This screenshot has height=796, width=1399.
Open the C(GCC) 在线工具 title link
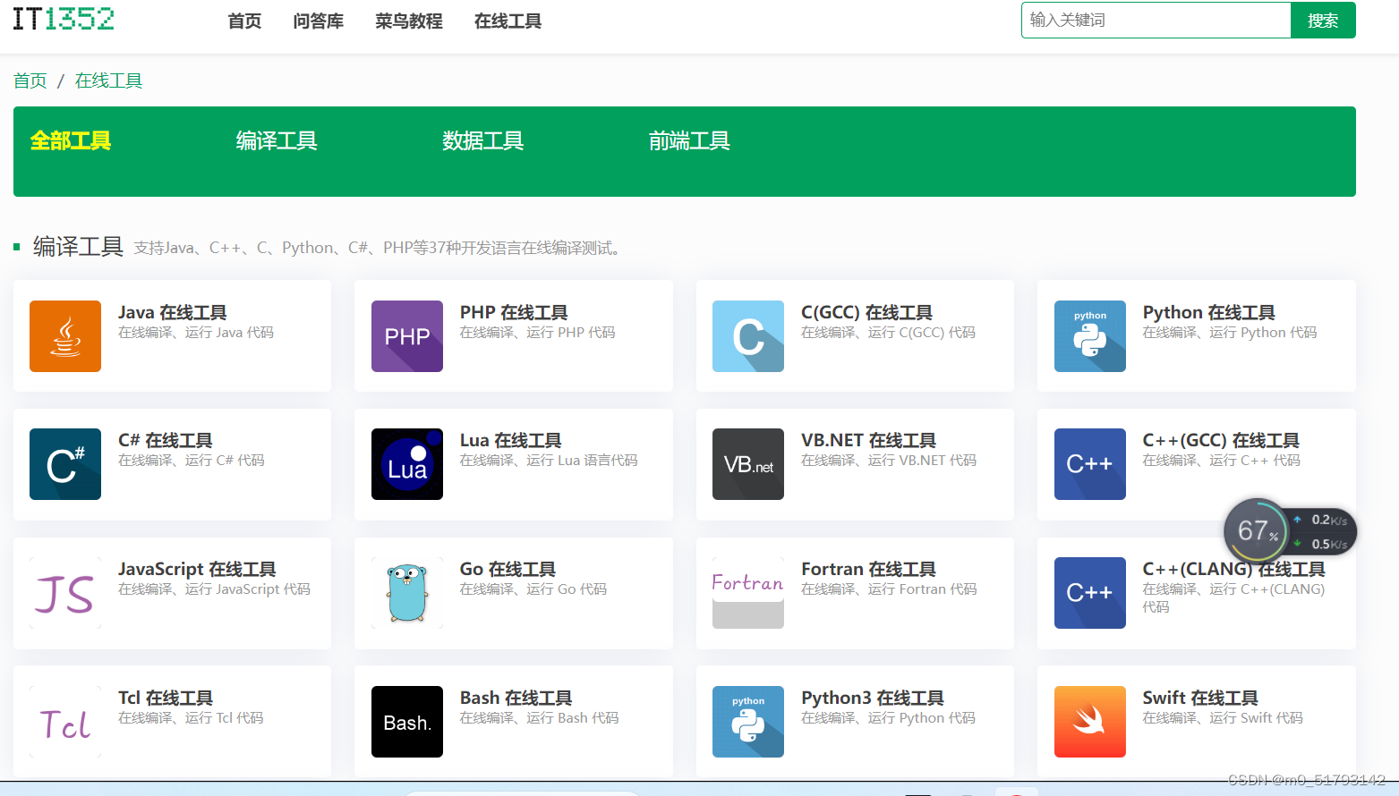click(866, 312)
